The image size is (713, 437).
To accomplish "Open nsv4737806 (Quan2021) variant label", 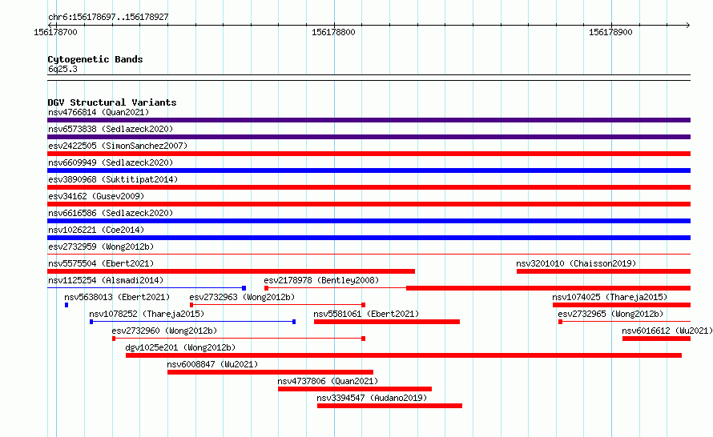I will tap(328, 381).
